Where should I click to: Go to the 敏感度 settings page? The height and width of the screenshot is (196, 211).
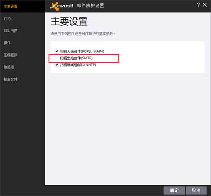(x=9, y=67)
